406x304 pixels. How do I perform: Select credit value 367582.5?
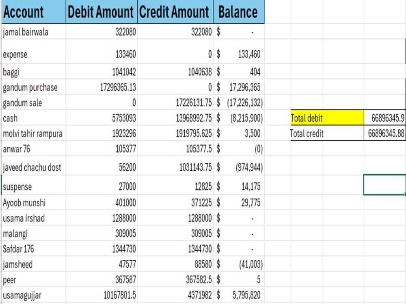[175, 279]
